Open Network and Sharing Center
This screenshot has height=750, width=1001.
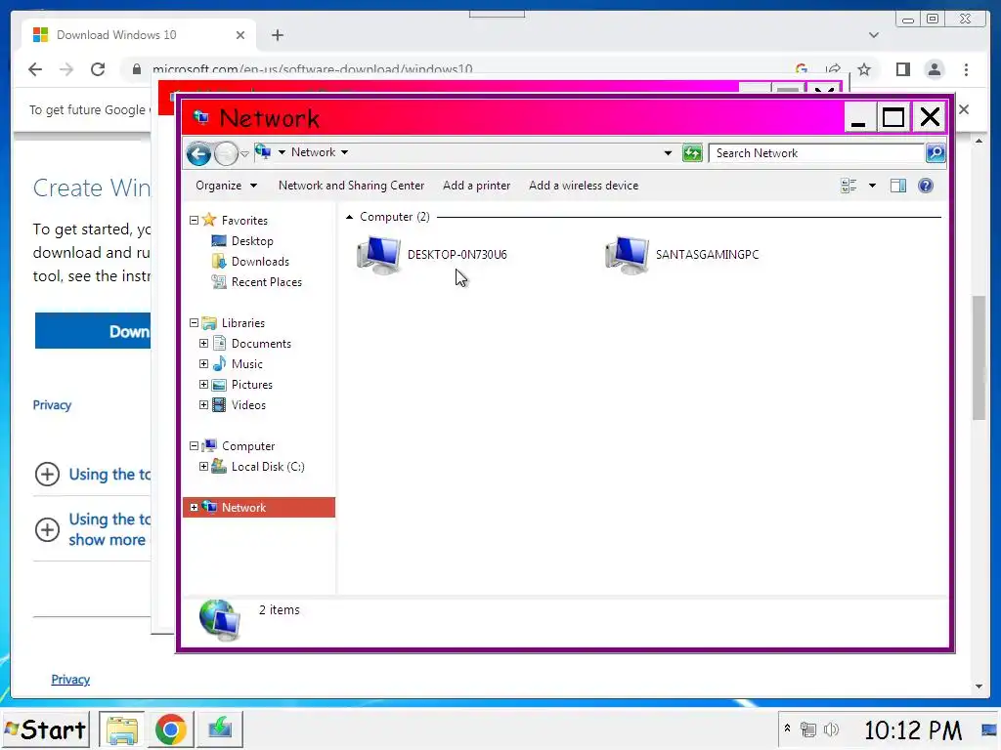click(351, 186)
